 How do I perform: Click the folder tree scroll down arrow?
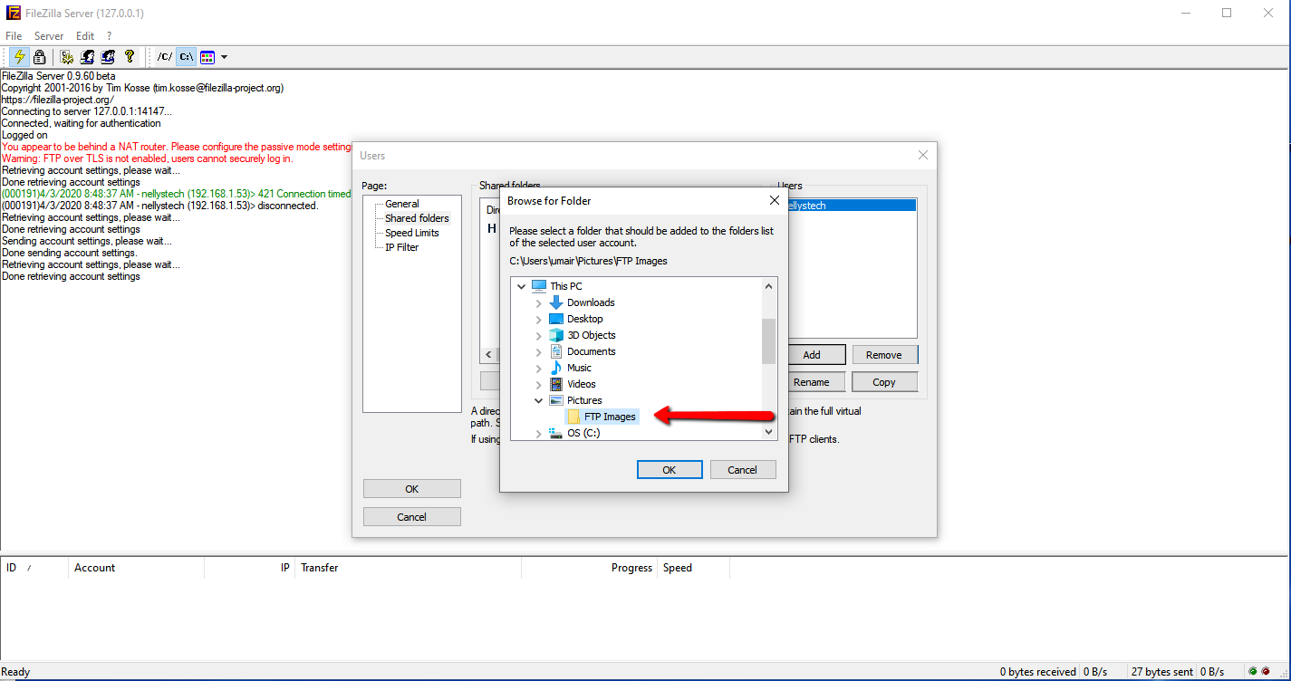[769, 432]
